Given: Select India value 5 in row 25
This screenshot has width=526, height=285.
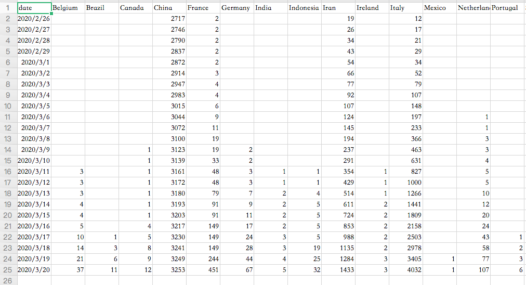Looking at the screenshot, I should (271, 270).
